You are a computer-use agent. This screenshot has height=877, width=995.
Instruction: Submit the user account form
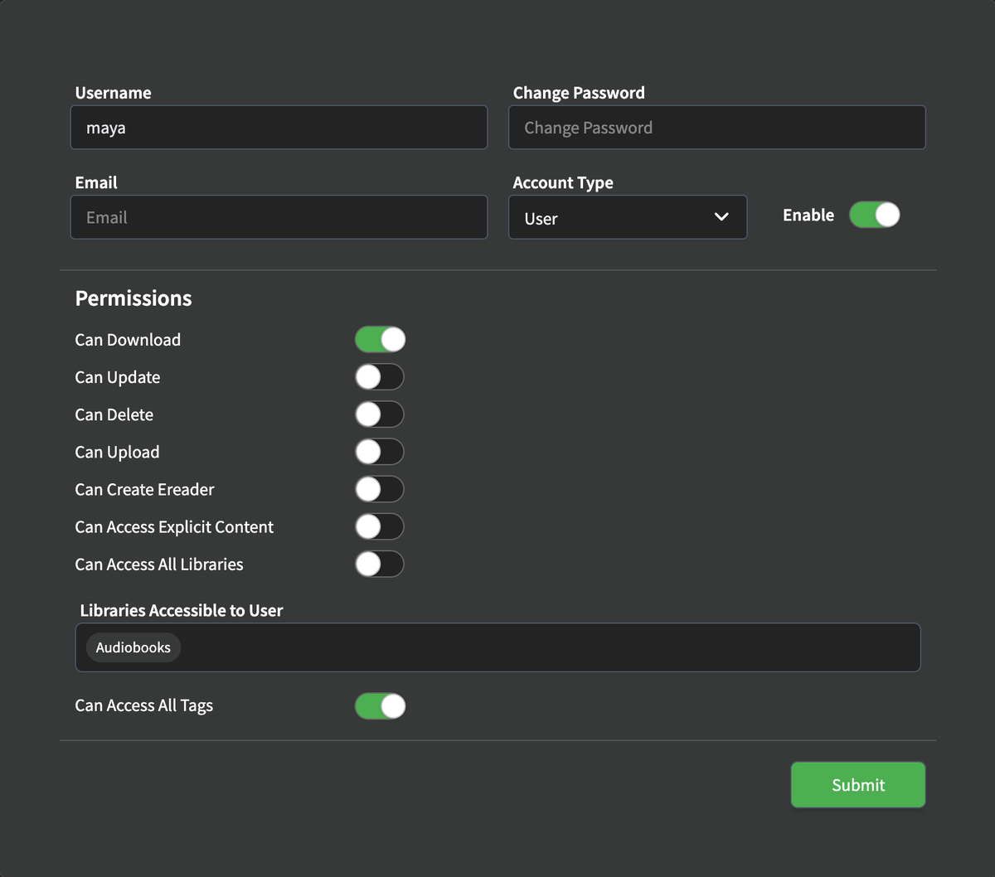click(x=858, y=785)
